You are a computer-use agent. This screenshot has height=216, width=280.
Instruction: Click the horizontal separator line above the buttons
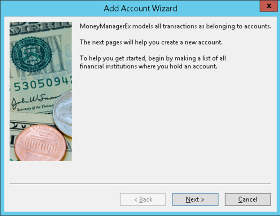coord(140,183)
